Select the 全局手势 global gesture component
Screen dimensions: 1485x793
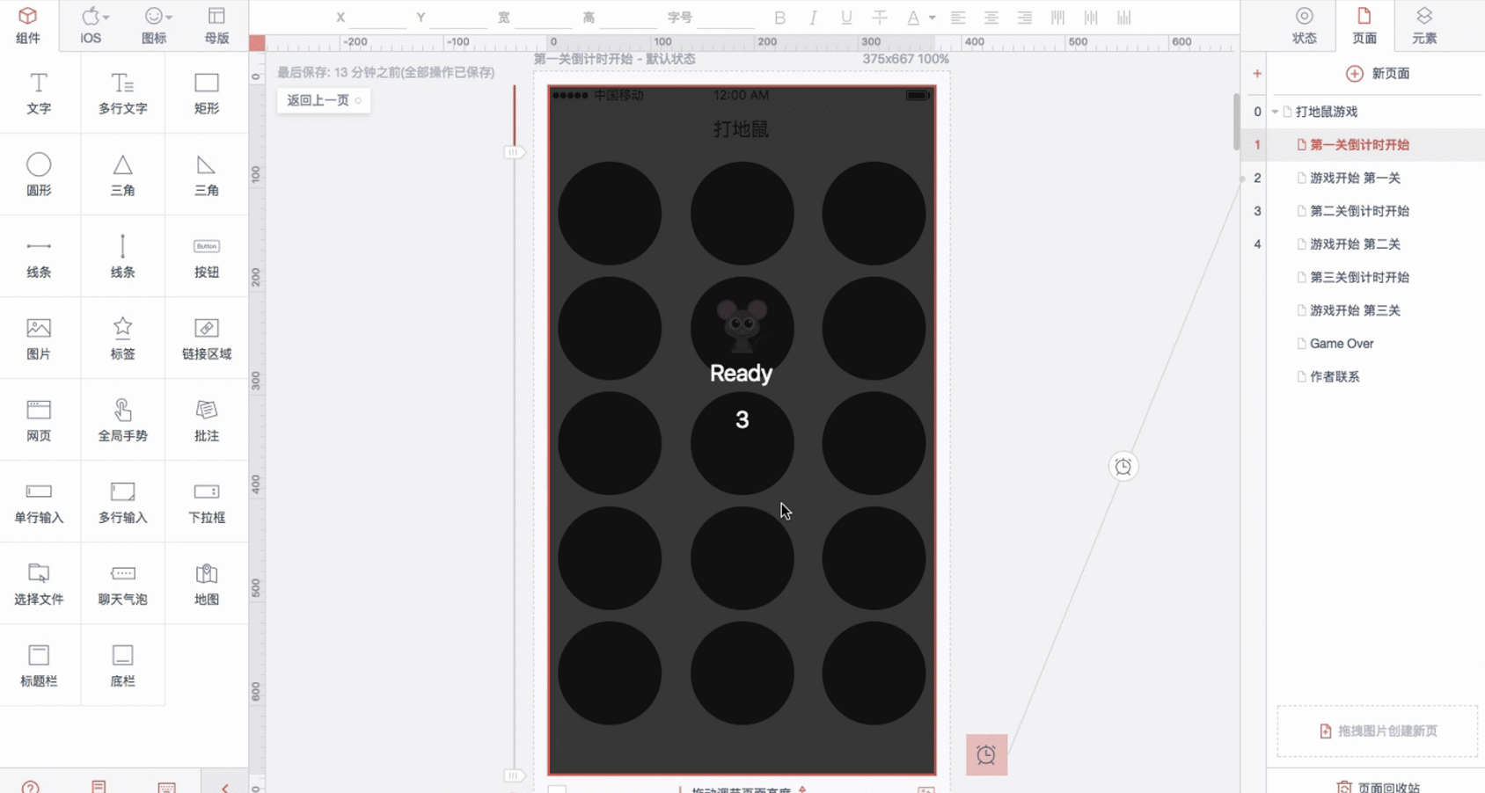pyautogui.click(x=122, y=420)
